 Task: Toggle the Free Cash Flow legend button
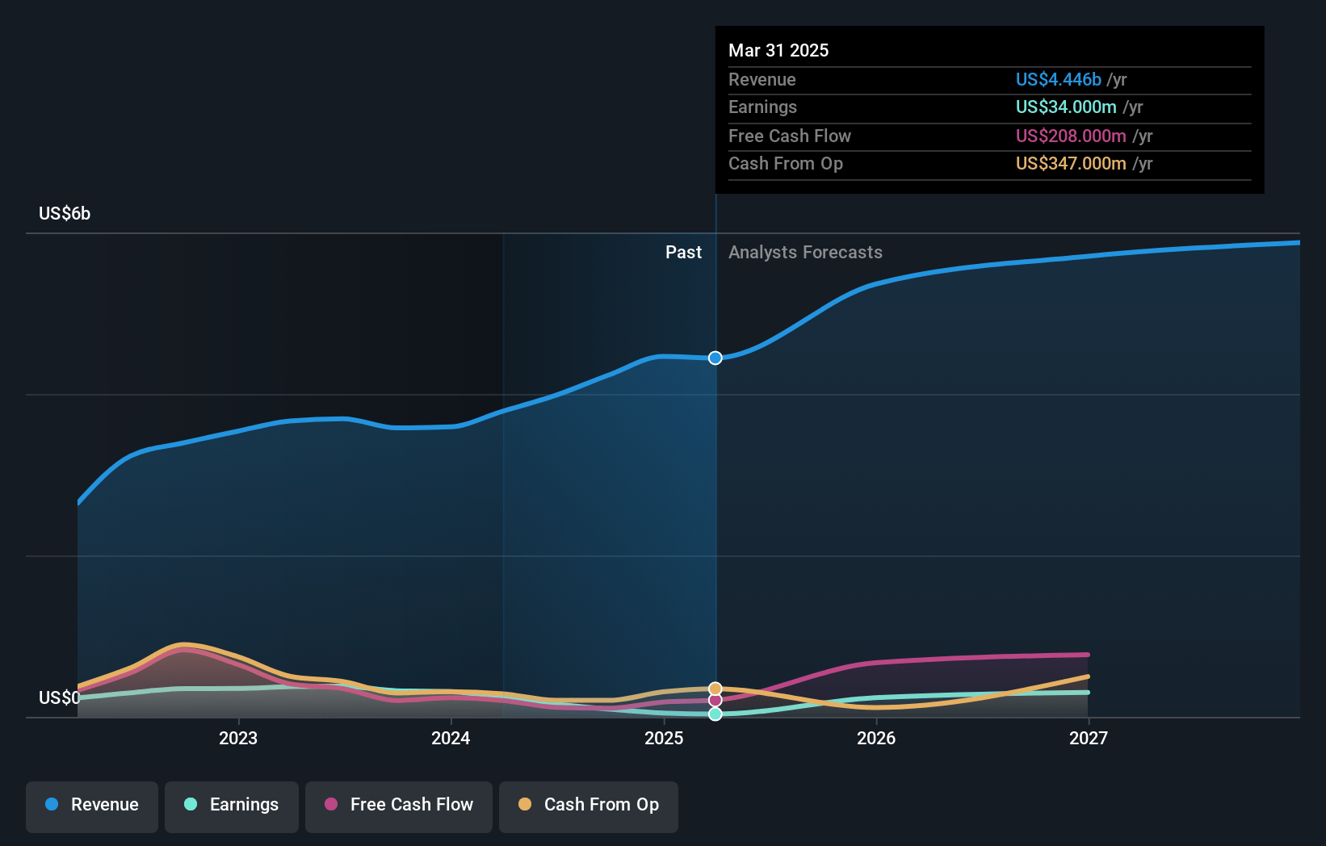click(x=399, y=806)
